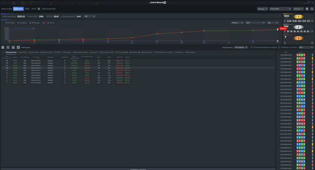Open the Приложения menu
The height and width of the screenshot is (170, 315).
click(49, 9)
